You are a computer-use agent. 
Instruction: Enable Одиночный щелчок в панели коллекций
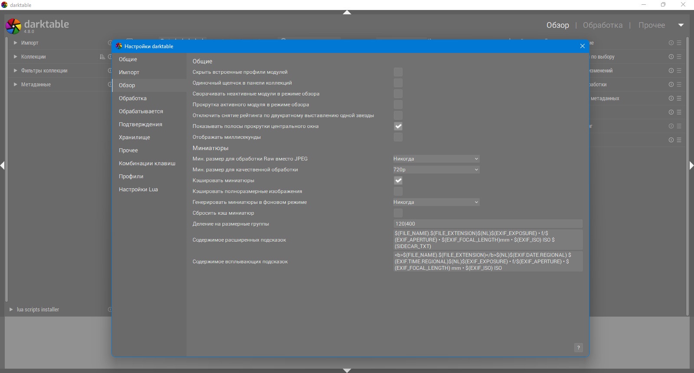(398, 83)
